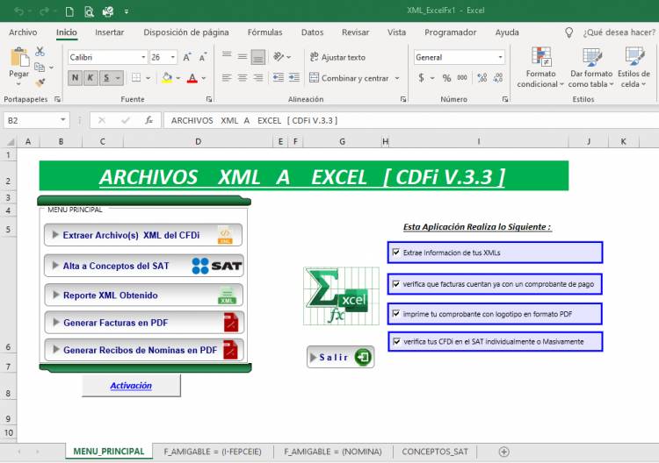
Task: Toggle bold with the N button
Action: pyautogui.click(x=75, y=77)
